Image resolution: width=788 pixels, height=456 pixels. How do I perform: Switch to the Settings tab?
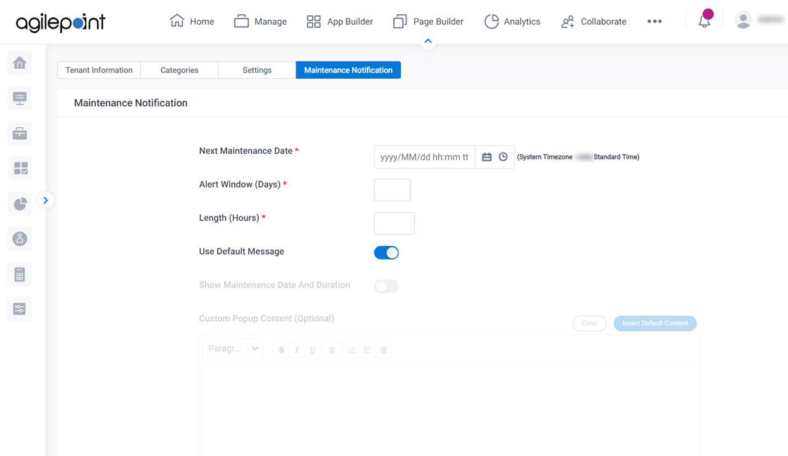pos(257,70)
